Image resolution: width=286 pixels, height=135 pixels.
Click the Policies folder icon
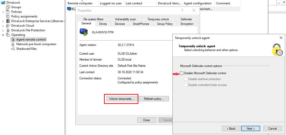pyautogui.click(x=8, y=12)
